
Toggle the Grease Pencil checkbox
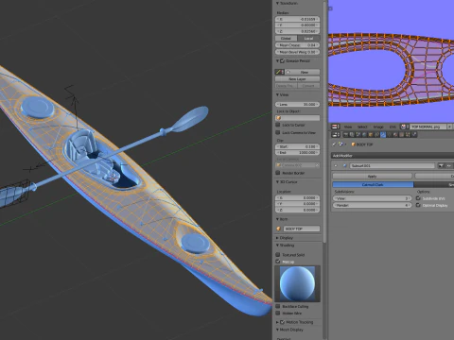(x=282, y=61)
